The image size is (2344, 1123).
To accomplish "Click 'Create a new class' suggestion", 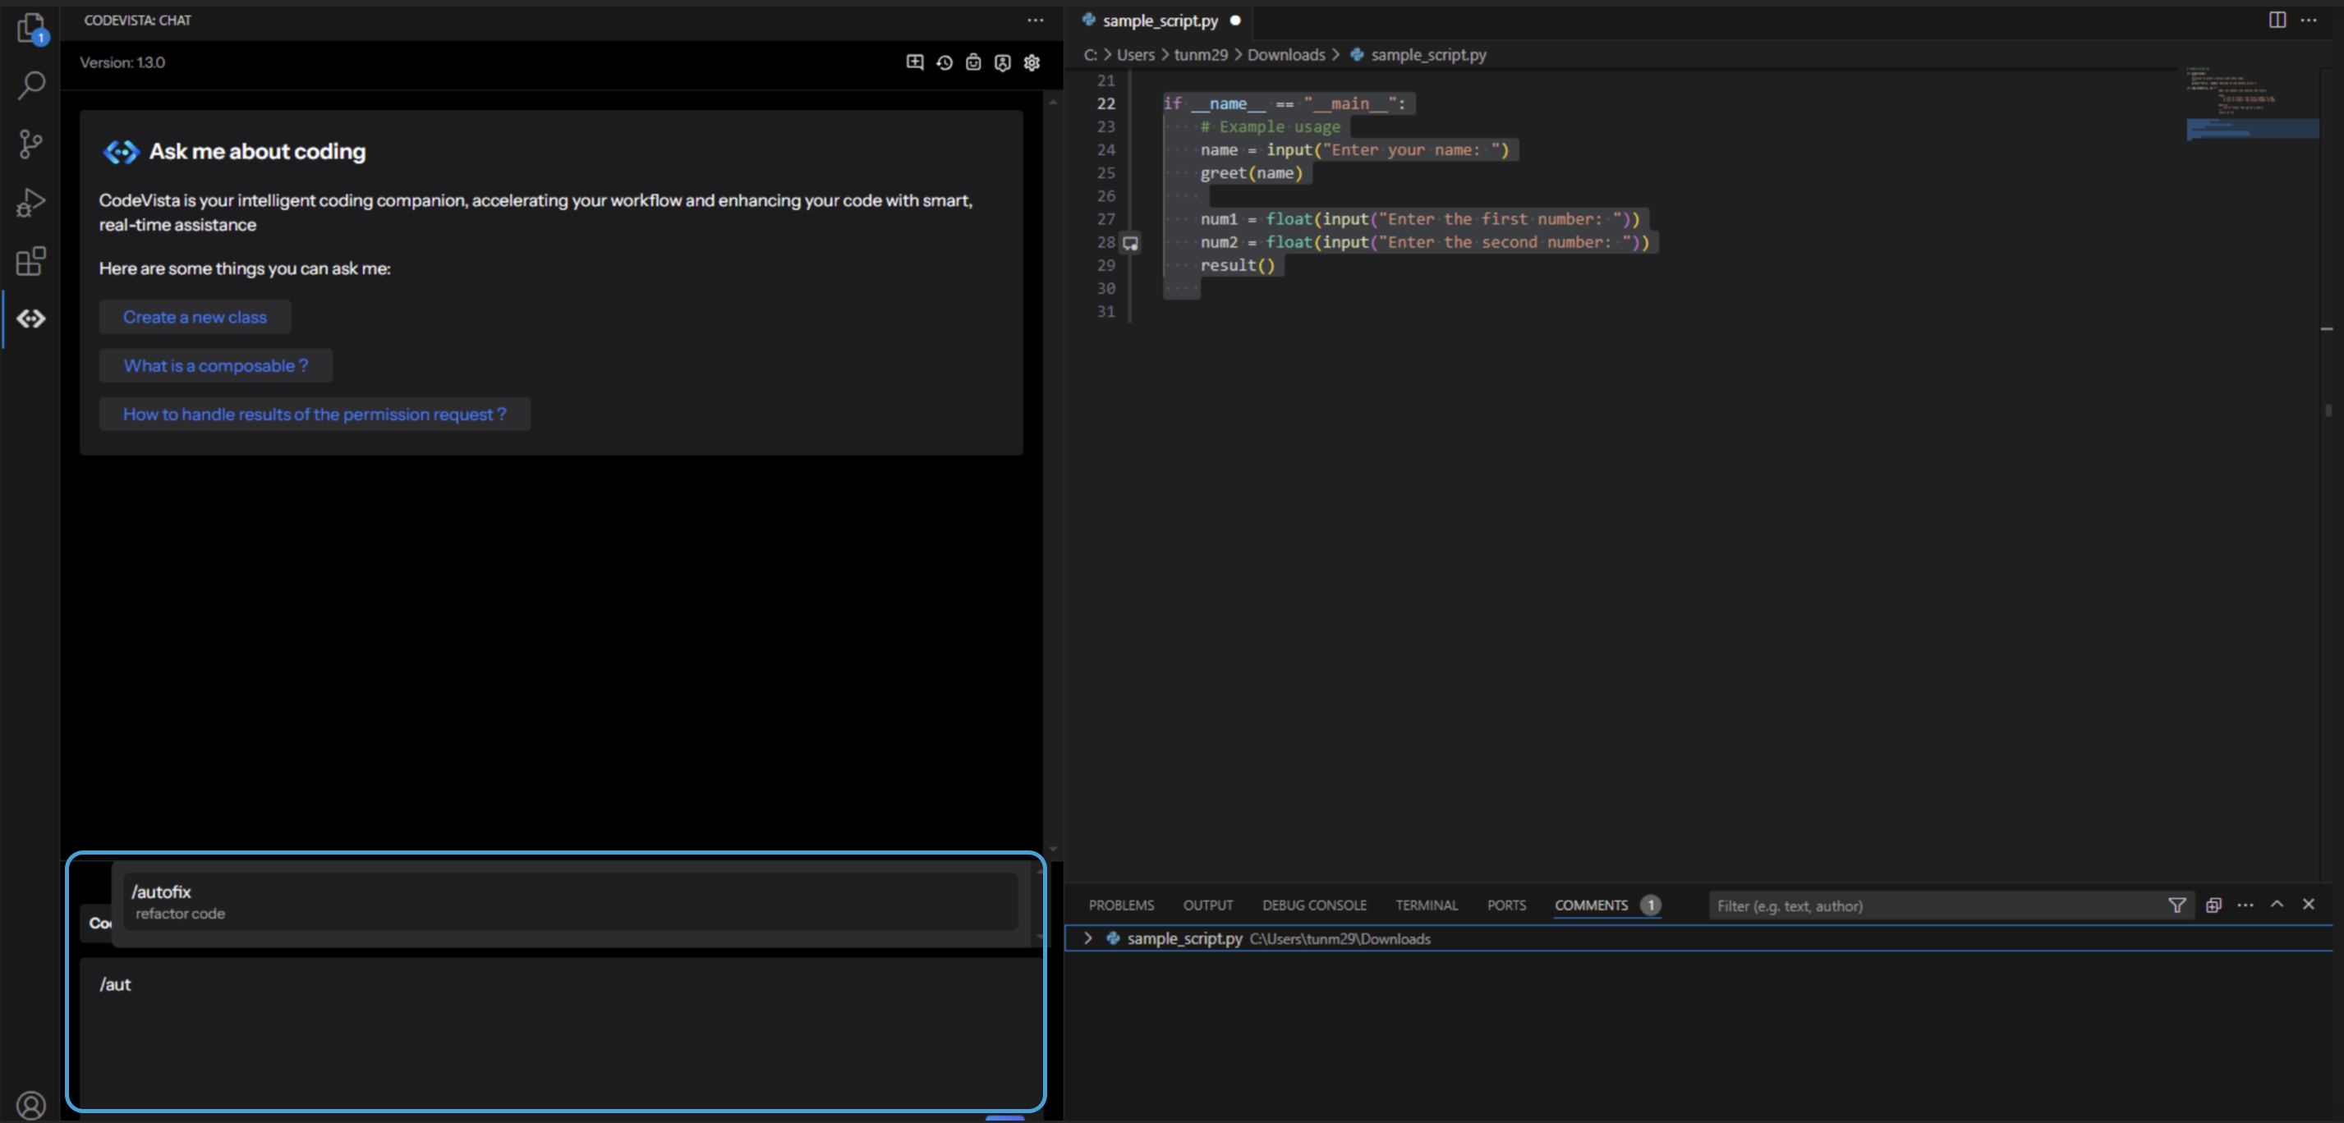I will [x=195, y=318].
